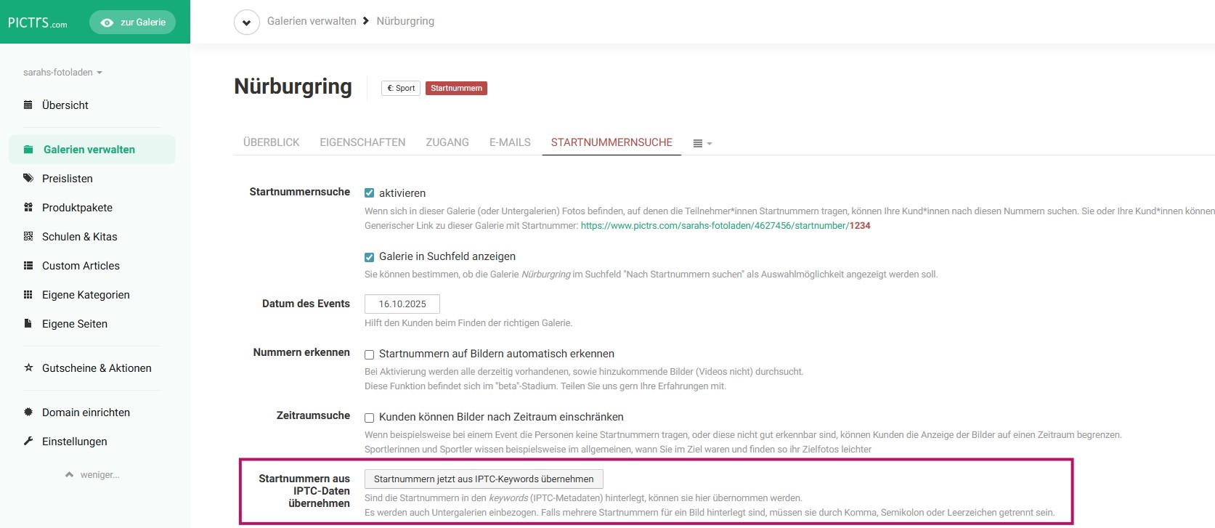1215x528 pixels.
Task: Click the zur Galerie button
Action: click(132, 23)
